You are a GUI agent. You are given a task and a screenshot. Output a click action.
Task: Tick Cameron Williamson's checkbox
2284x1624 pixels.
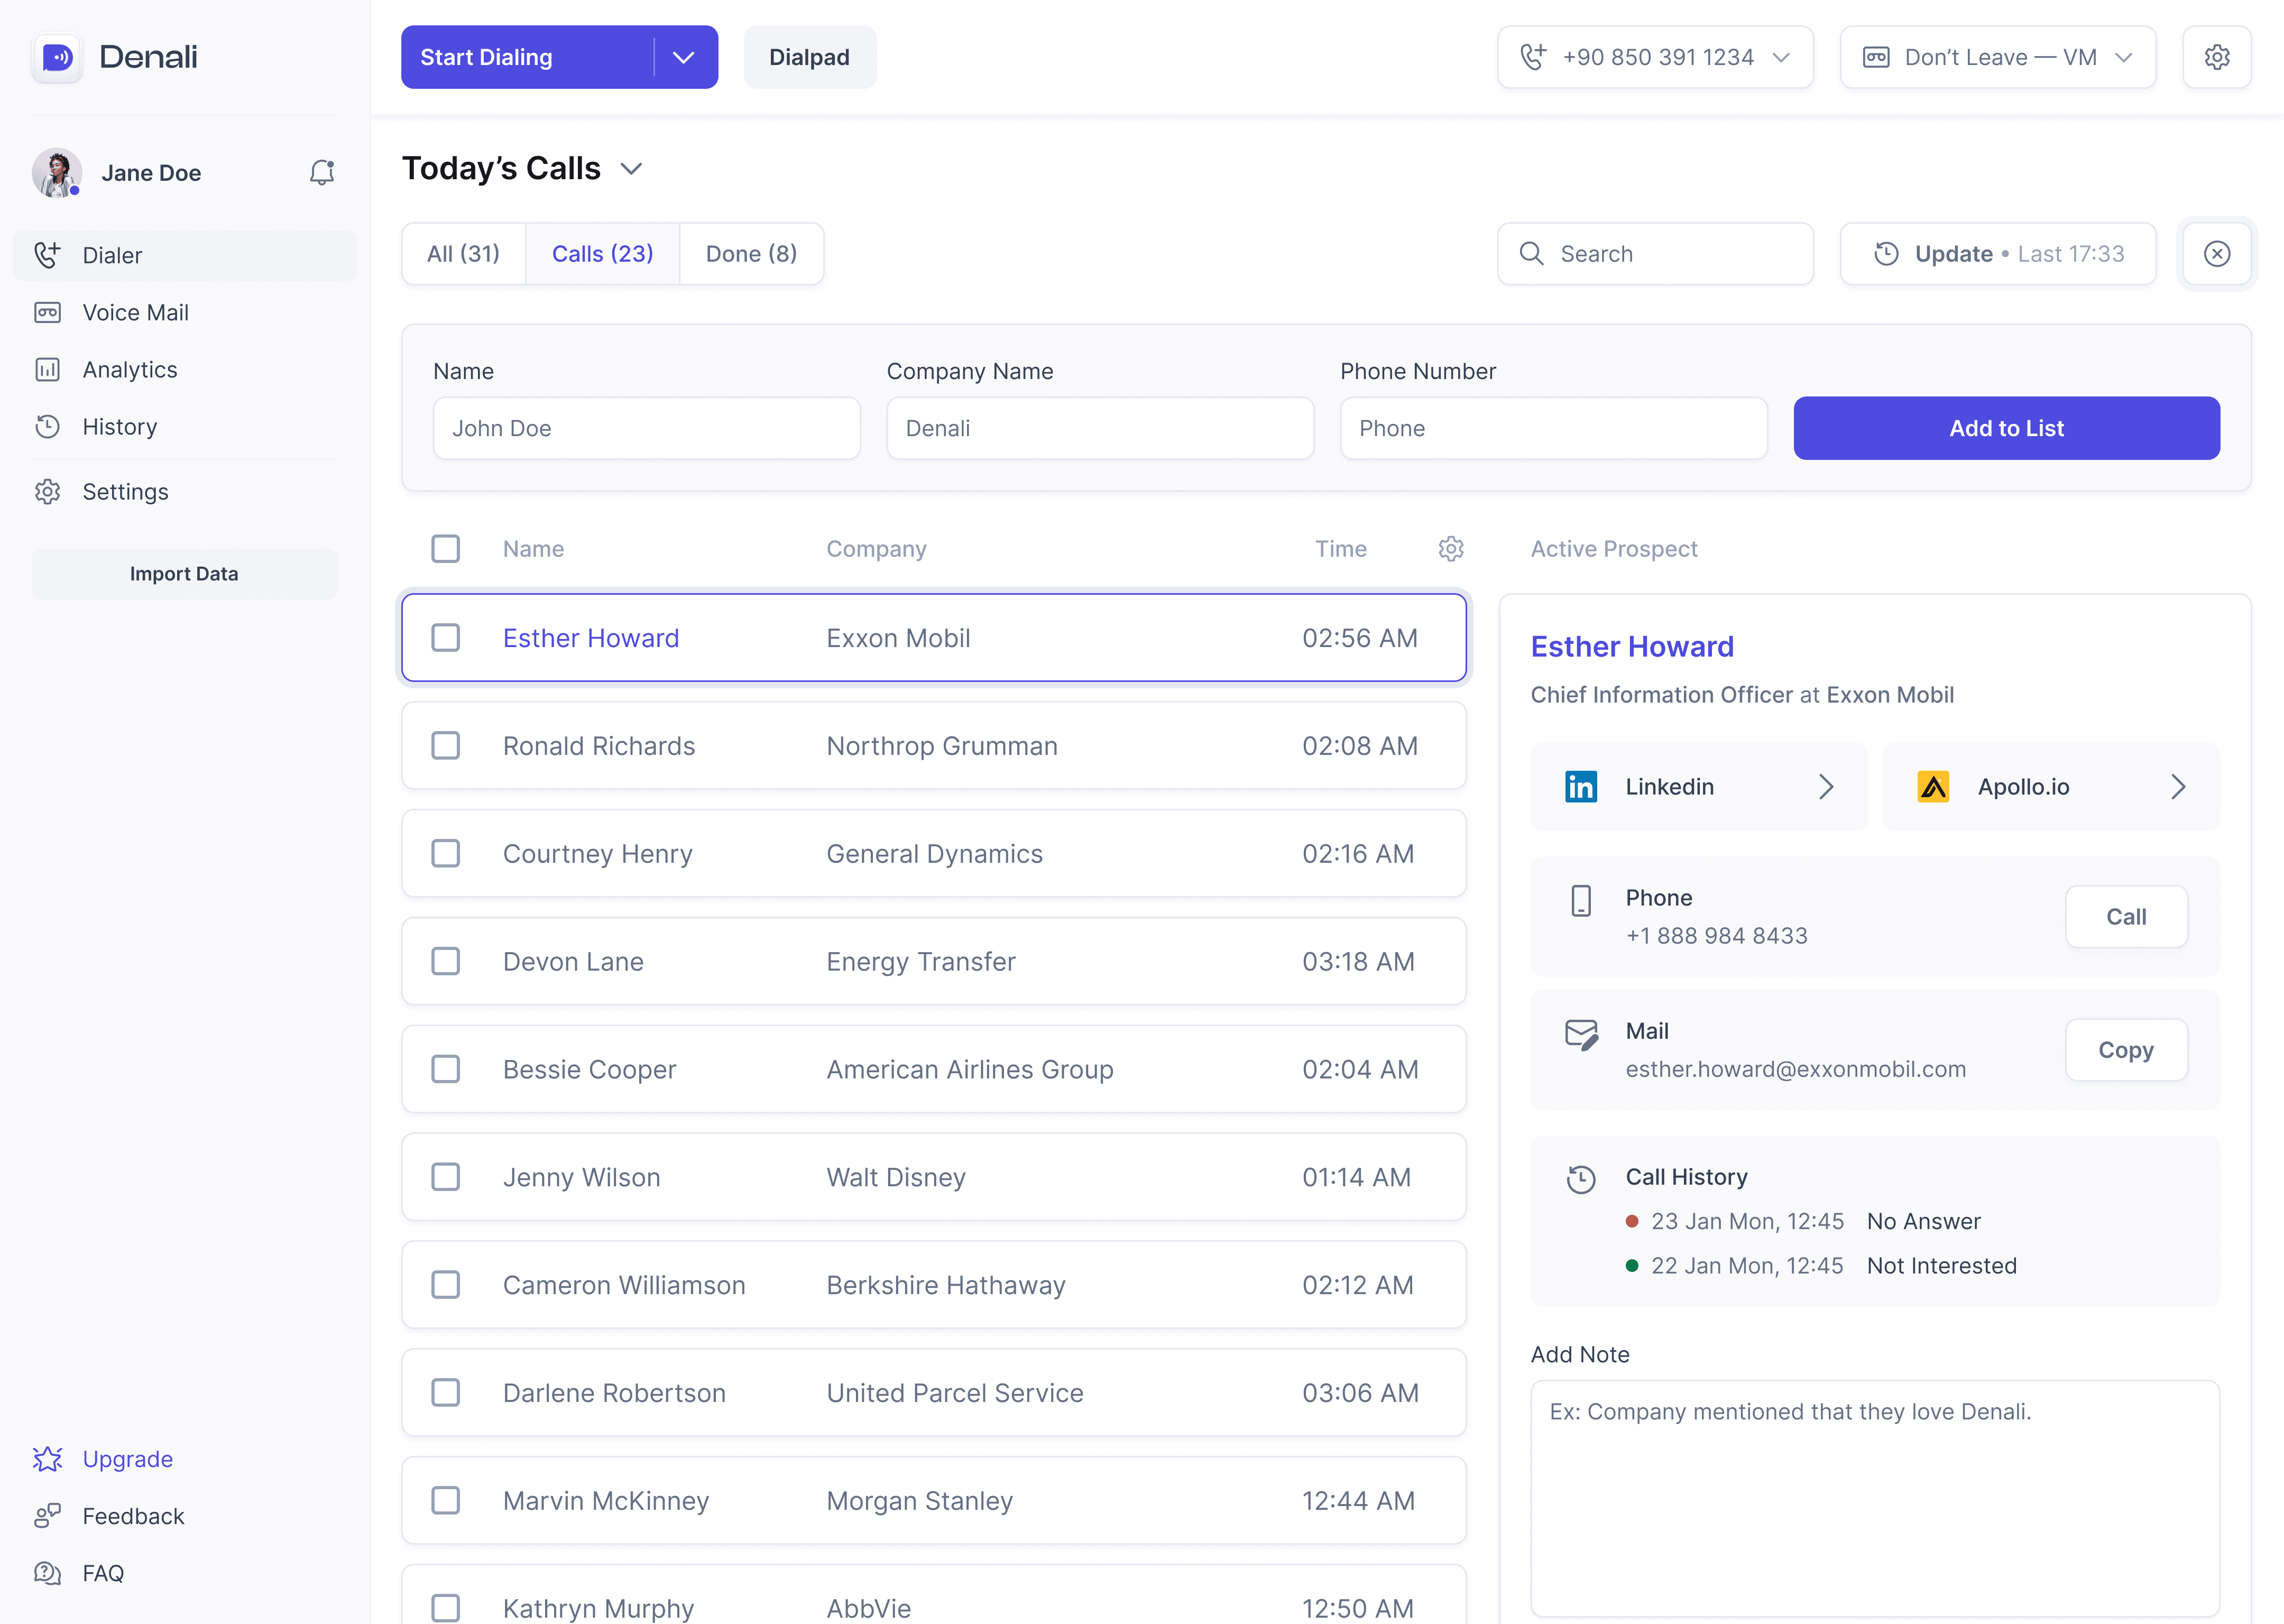coord(445,1285)
